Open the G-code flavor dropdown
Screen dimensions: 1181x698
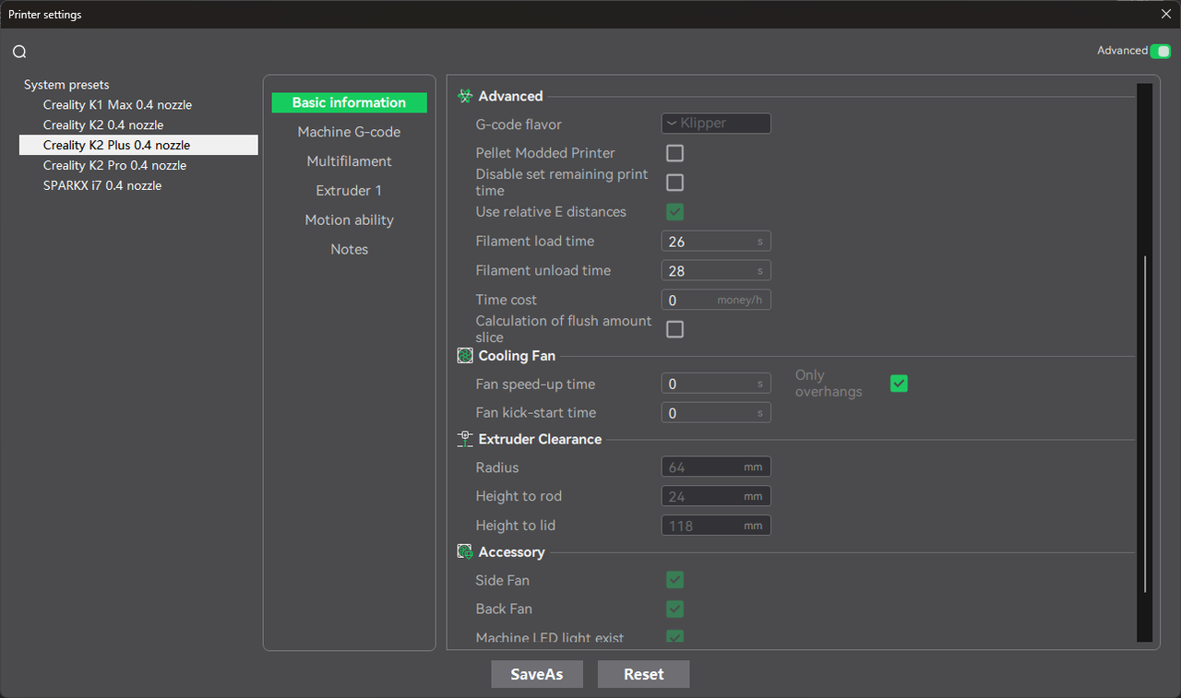[716, 124]
